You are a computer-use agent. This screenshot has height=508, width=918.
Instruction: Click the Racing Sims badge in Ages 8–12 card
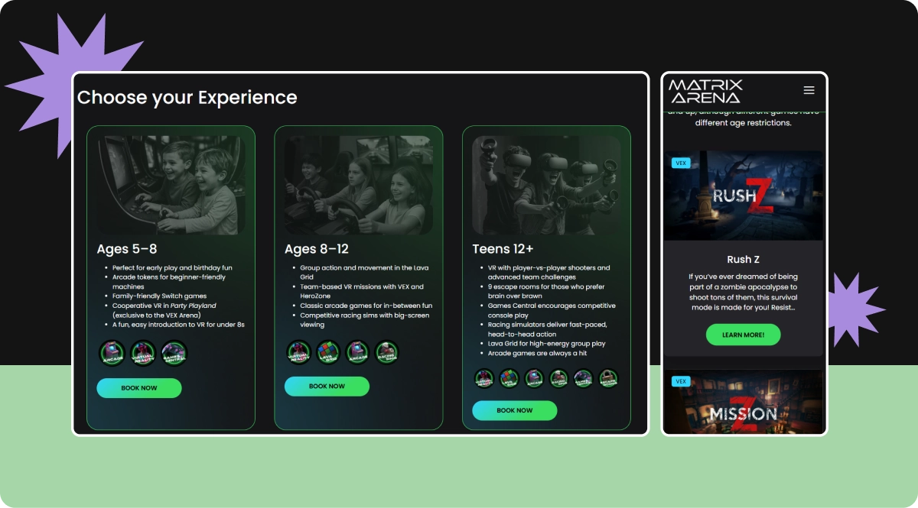pos(386,352)
